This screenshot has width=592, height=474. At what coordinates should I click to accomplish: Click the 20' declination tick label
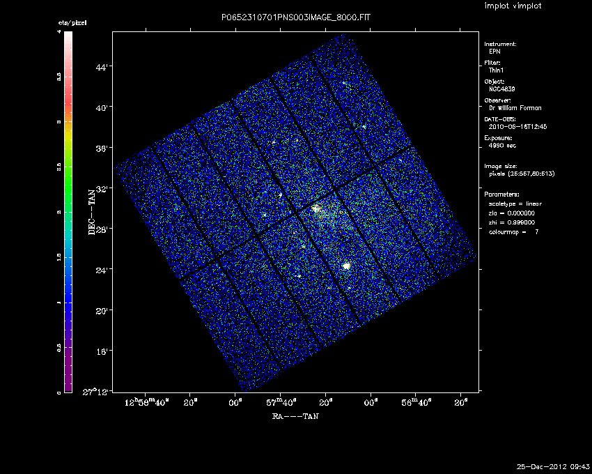pyautogui.click(x=102, y=311)
